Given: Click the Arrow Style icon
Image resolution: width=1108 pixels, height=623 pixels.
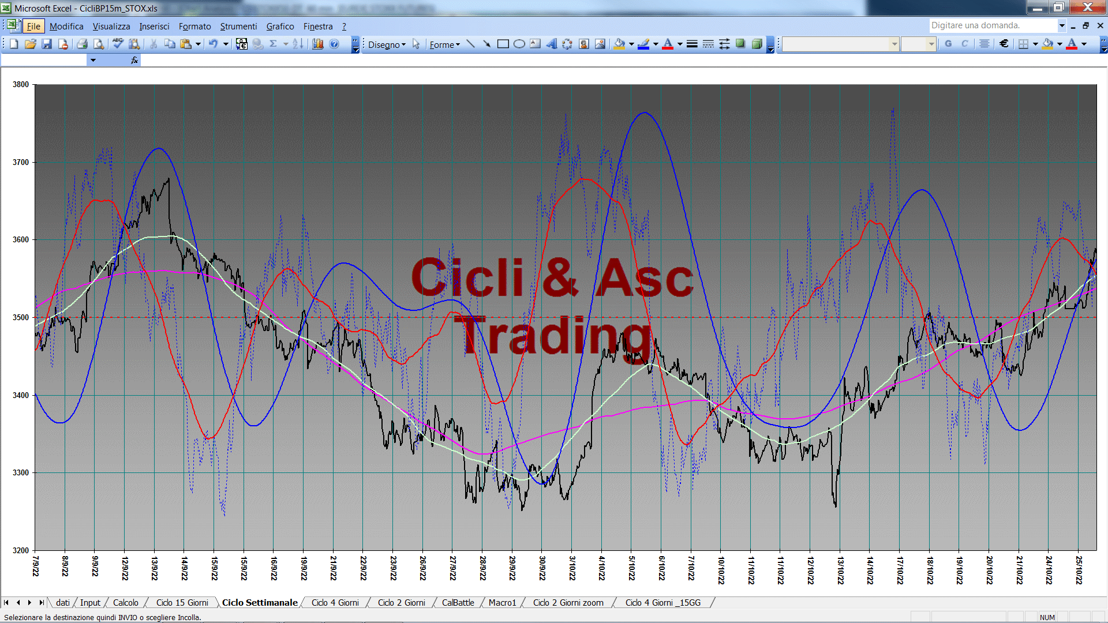Looking at the screenshot, I should point(724,44).
